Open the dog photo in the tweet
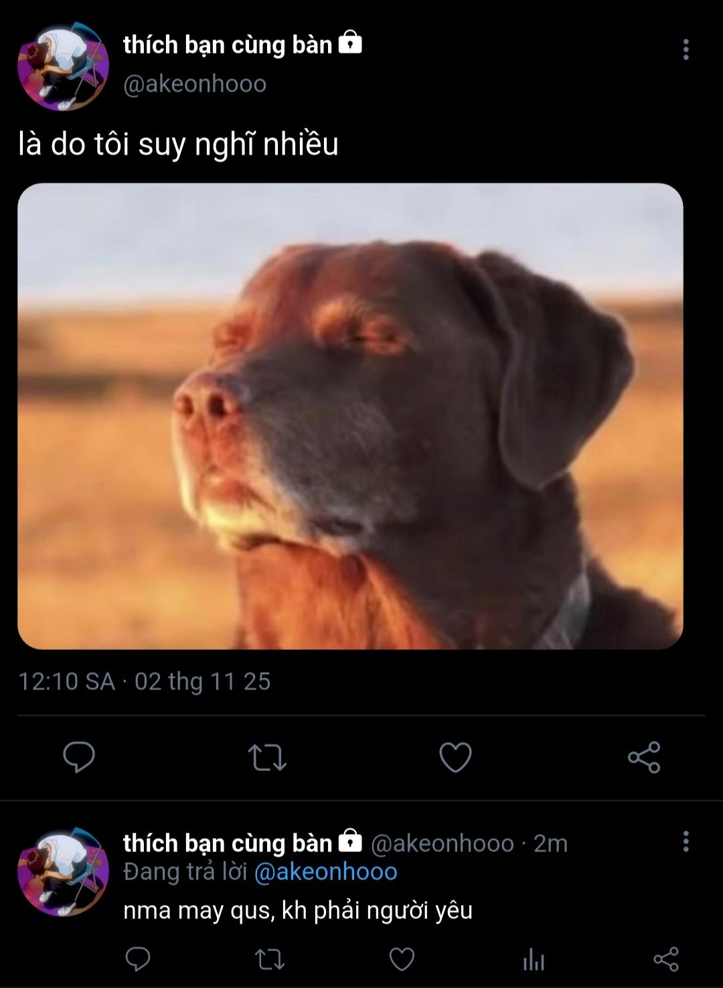The image size is (723, 988). (x=350, y=416)
